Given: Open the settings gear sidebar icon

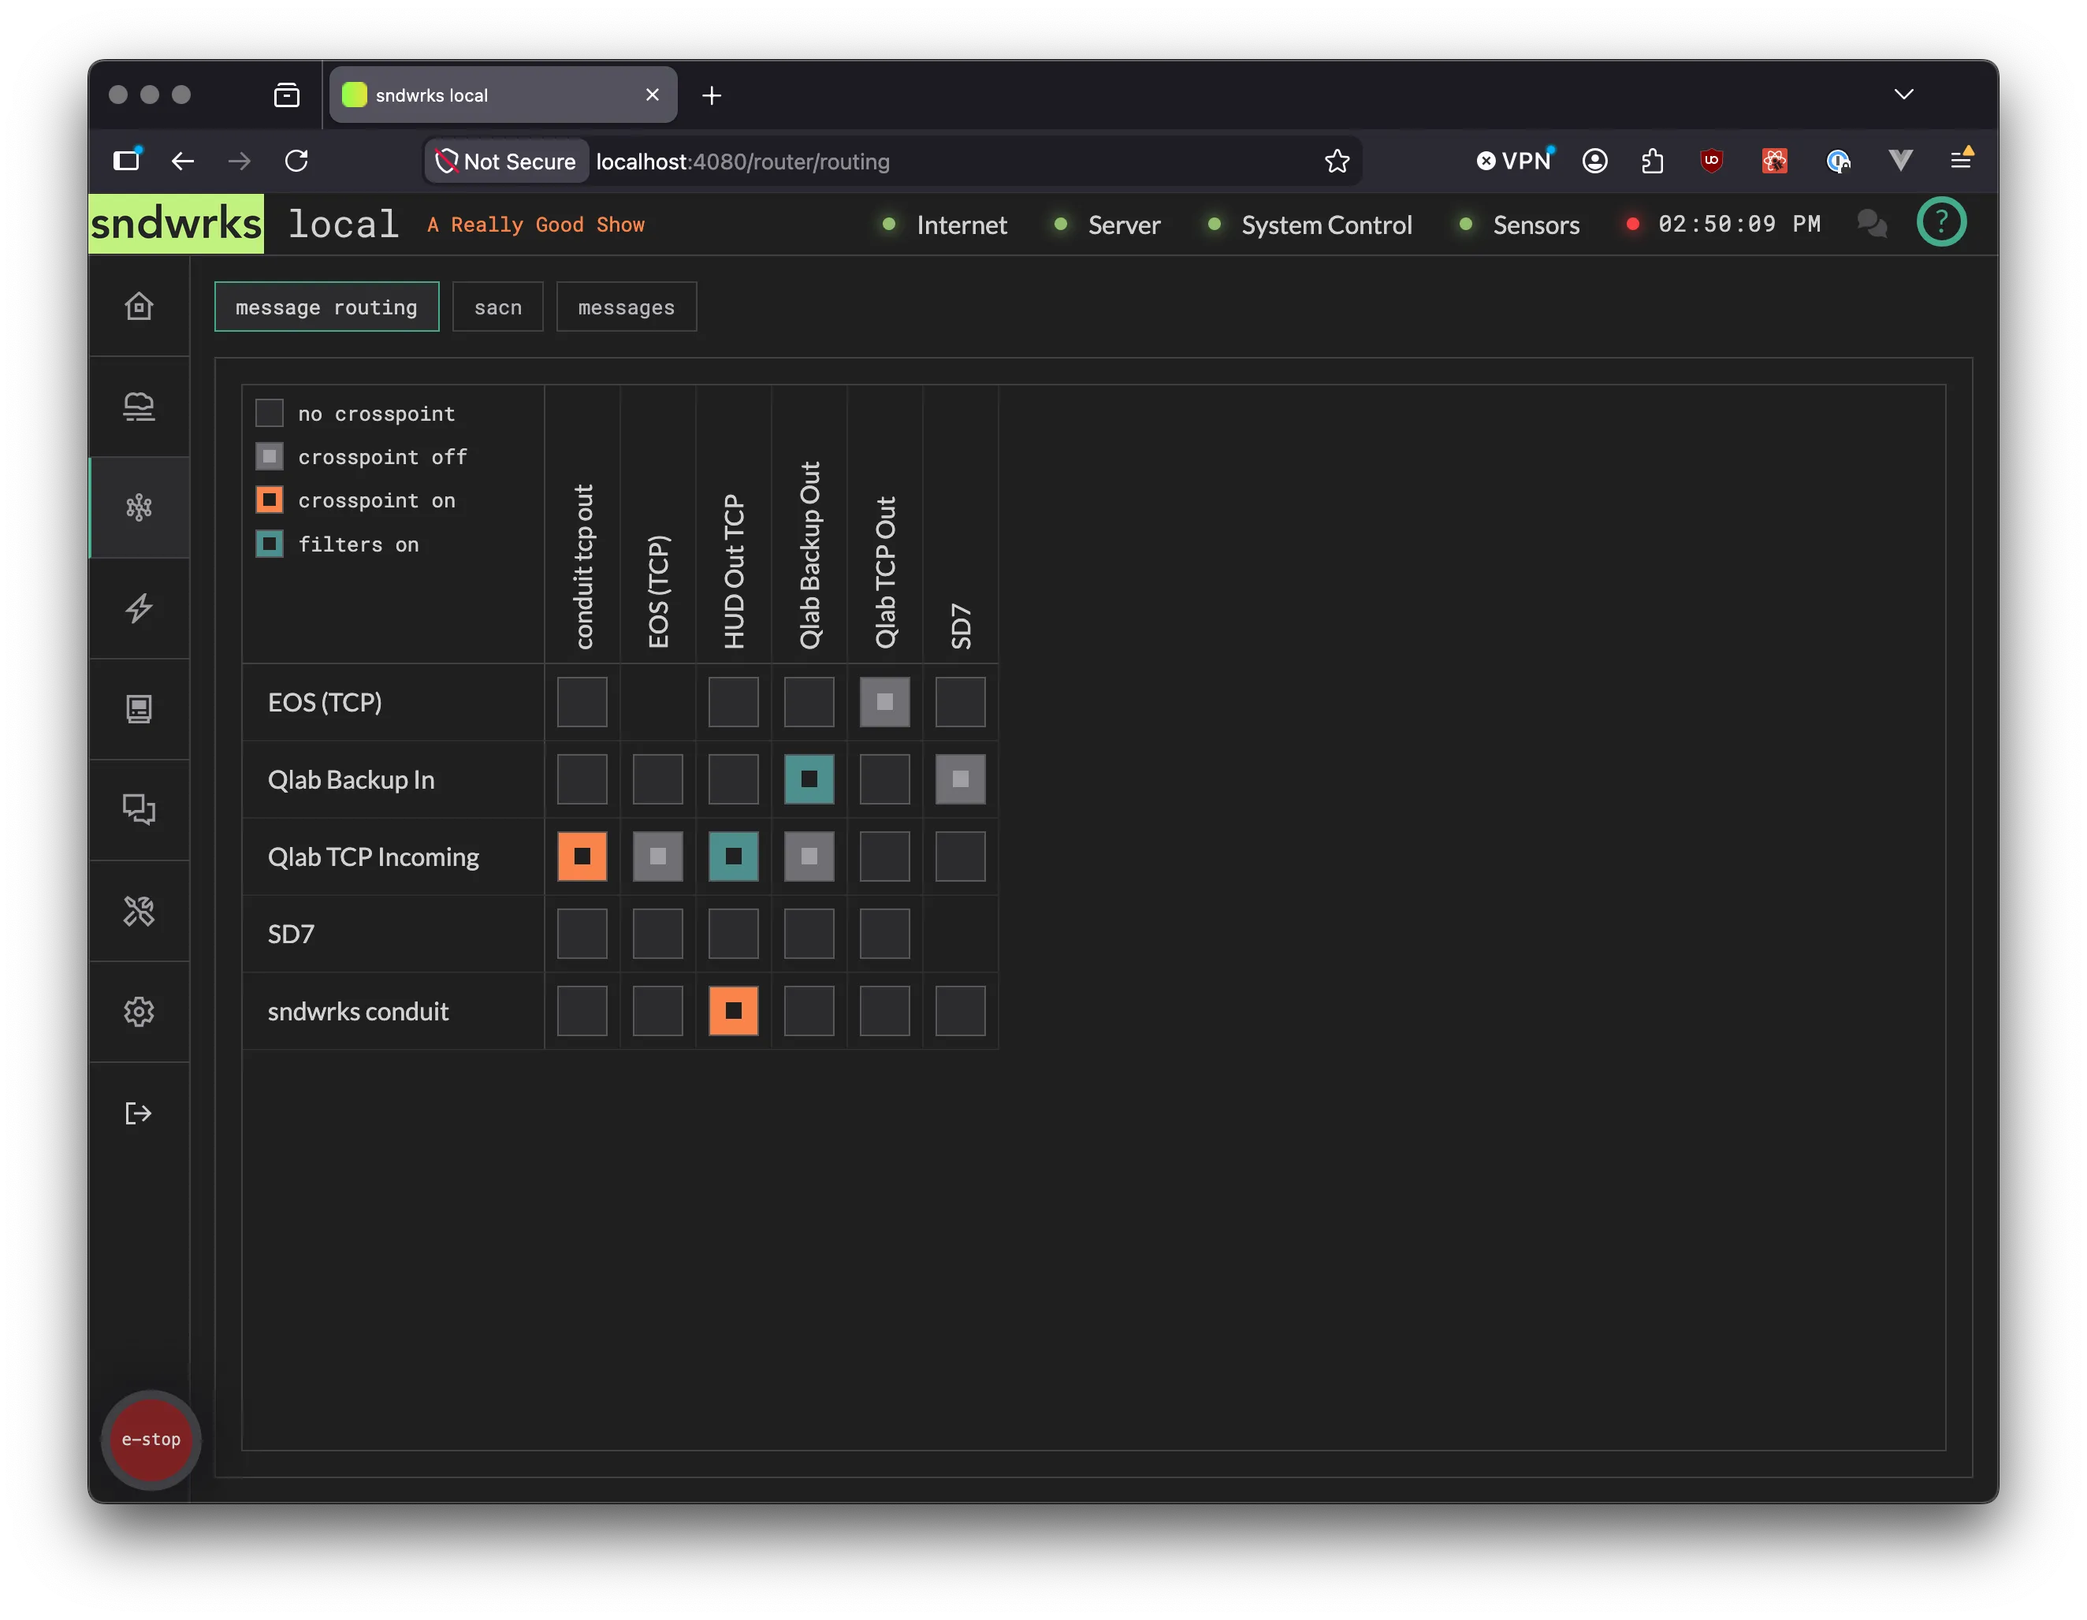Looking at the screenshot, I should click(x=140, y=1012).
